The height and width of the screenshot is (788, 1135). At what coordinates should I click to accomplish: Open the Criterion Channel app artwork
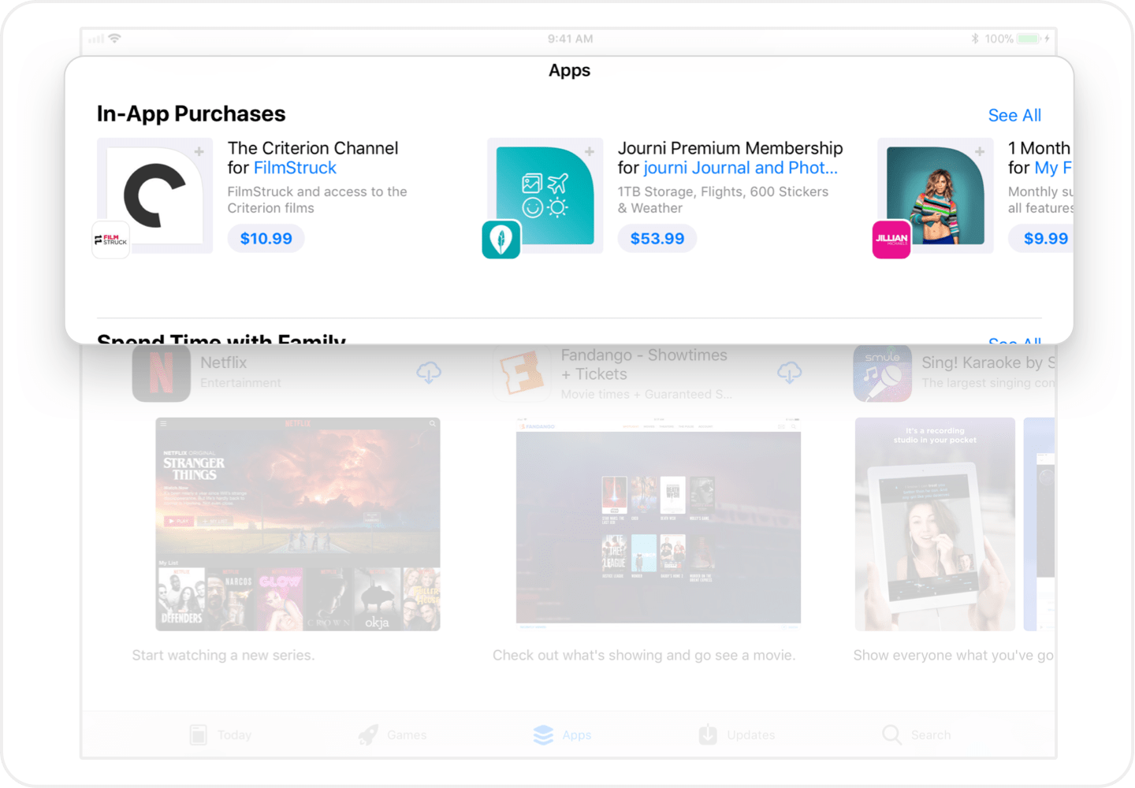tap(154, 195)
